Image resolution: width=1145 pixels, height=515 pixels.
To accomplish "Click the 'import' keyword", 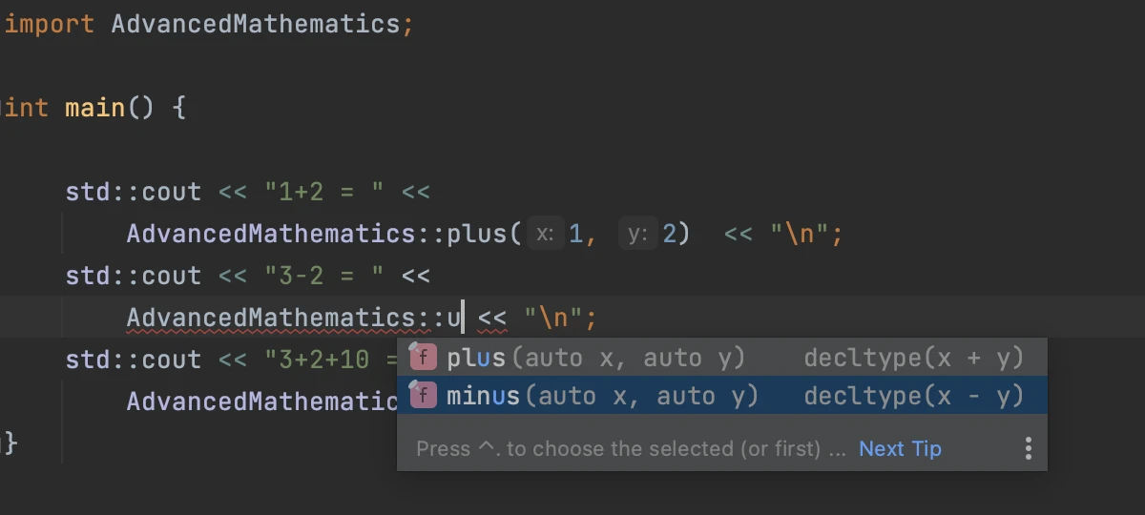I will tap(49, 24).
